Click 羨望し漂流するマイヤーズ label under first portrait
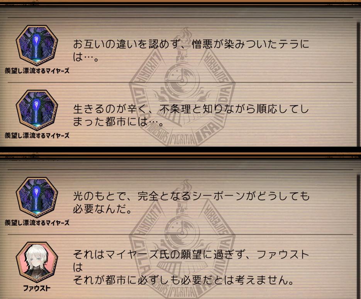The image size is (361, 299). point(37,71)
